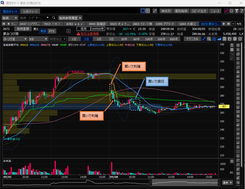The width and height of the screenshot is (245, 189).
Task: Click the bottom timeline range slider handle
Action: 150,182
